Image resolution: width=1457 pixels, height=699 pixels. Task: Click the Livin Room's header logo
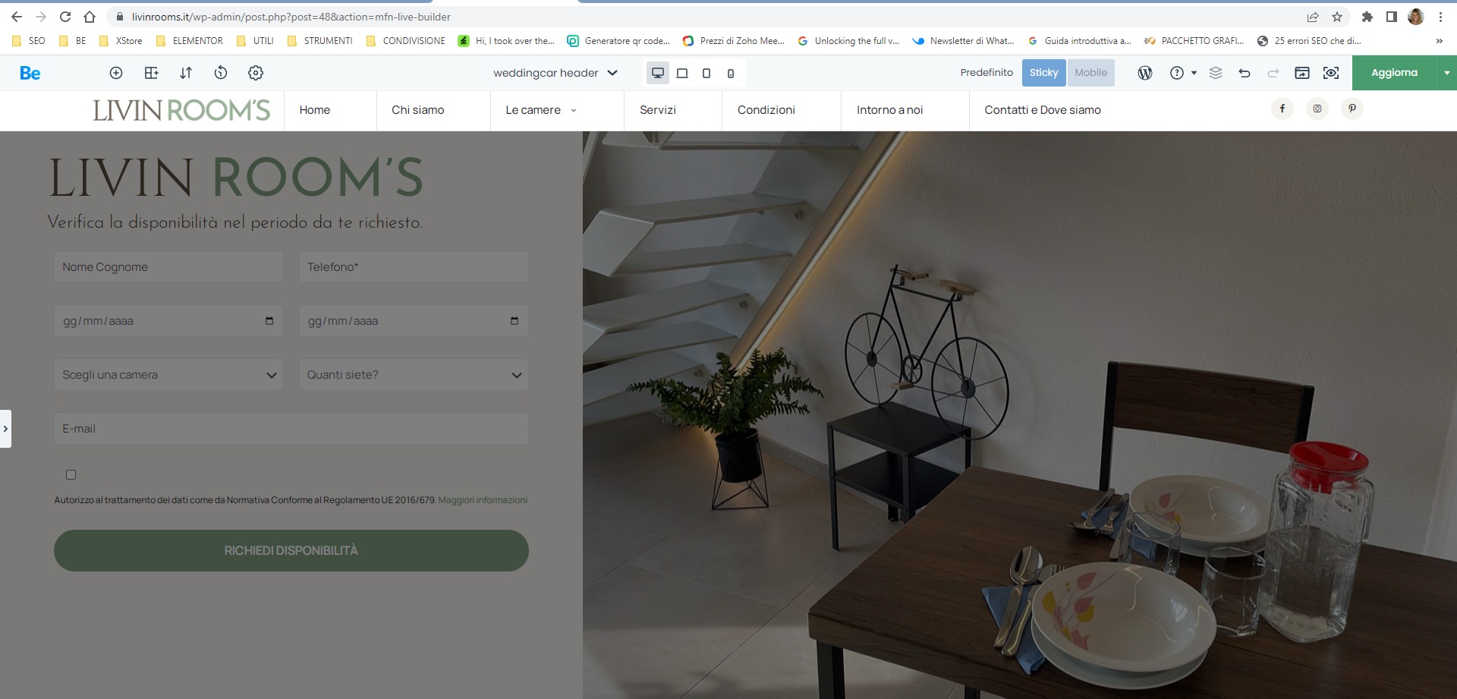(x=181, y=110)
